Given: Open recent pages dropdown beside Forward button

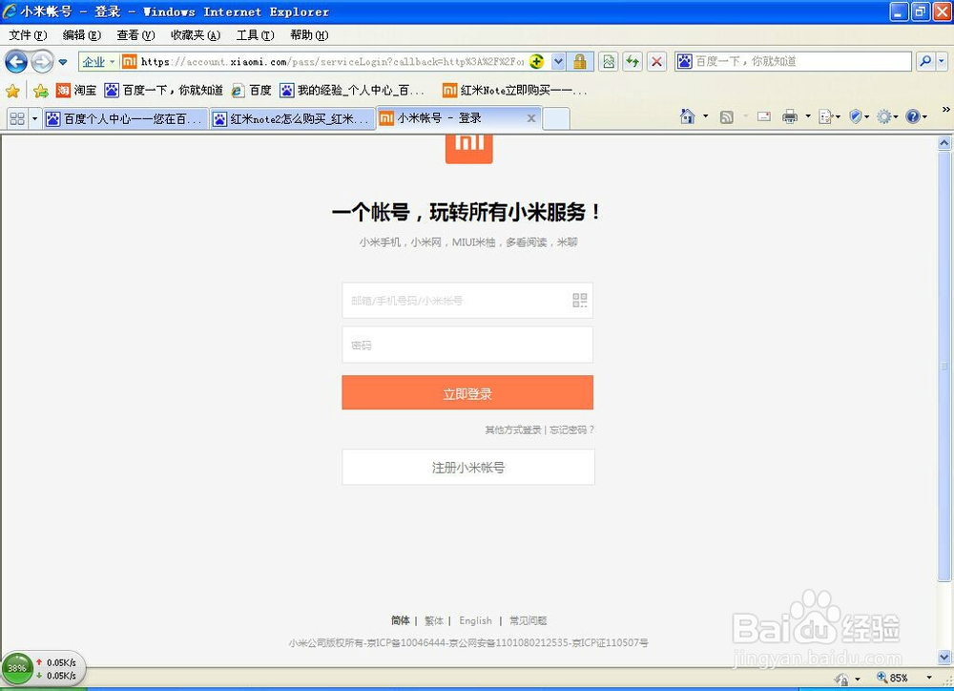Looking at the screenshot, I should (63, 62).
